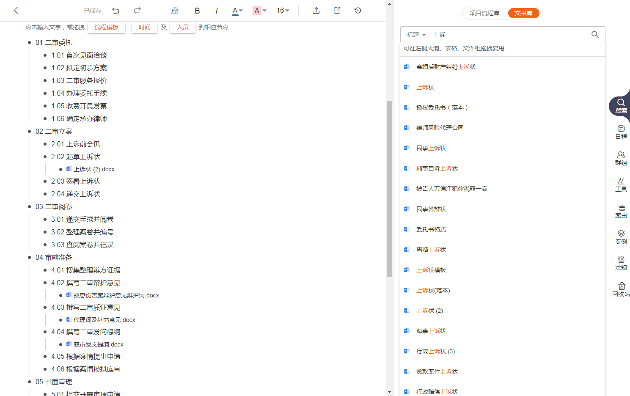Open the font color dropdown

click(x=237, y=11)
